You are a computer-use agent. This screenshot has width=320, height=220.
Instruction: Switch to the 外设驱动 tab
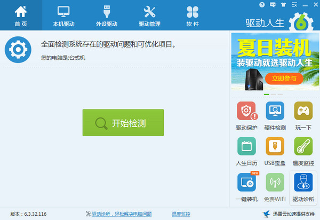coord(107,15)
